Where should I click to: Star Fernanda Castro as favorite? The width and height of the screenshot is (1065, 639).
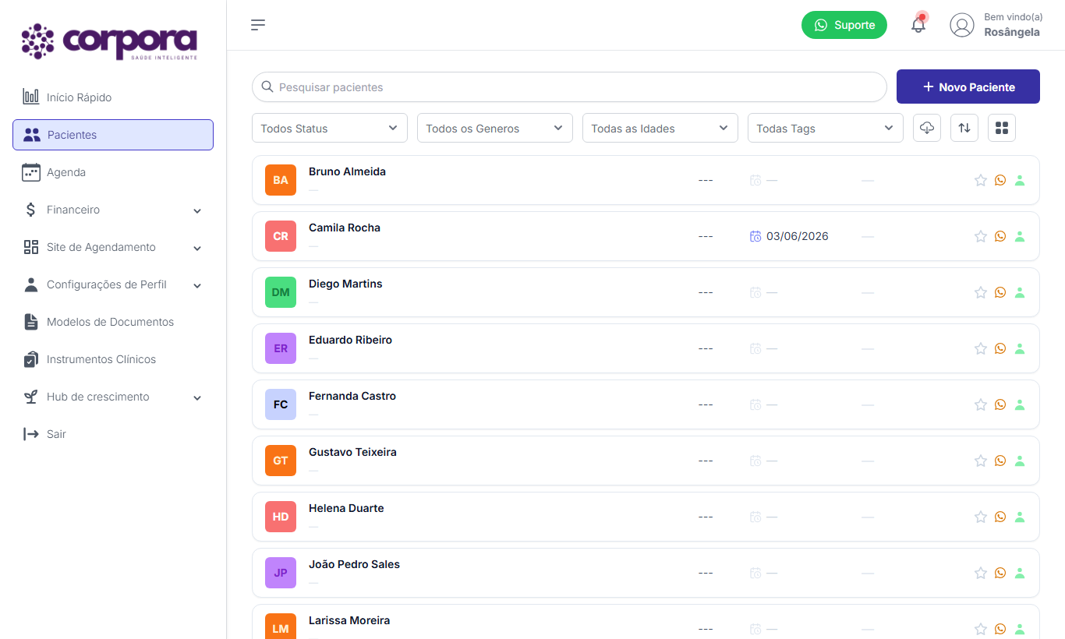click(x=981, y=404)
